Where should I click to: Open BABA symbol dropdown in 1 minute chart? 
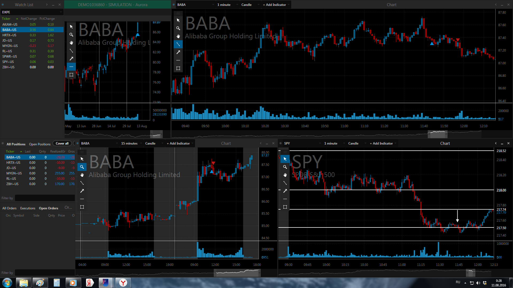coord(196,5)
